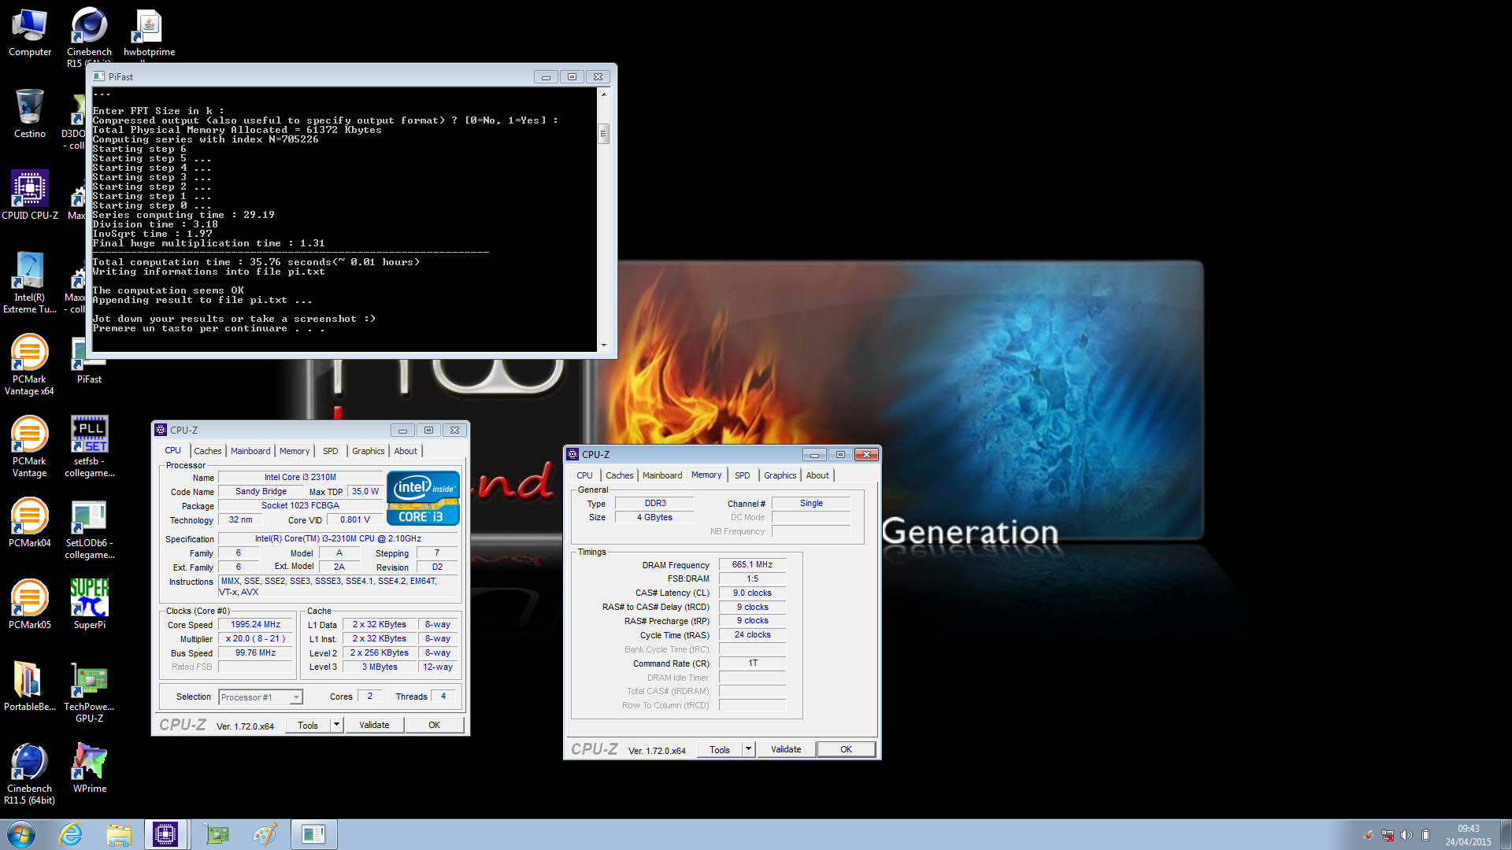Switch to CPU-Z taskbar button
Screen dimensions: 1512x850
coord(166,834)
